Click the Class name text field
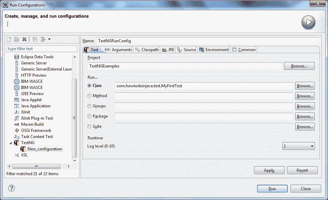The height and width of the screenshot is (200, 328). 204,86
